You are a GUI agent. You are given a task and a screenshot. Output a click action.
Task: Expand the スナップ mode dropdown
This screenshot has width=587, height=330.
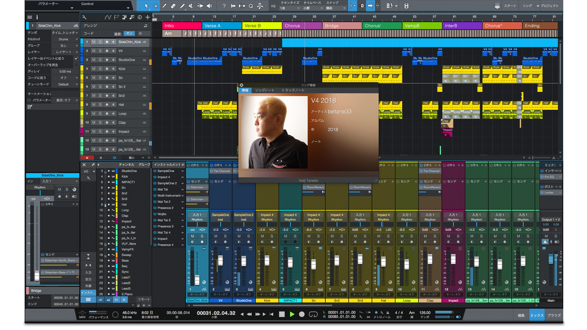(336, 8)
